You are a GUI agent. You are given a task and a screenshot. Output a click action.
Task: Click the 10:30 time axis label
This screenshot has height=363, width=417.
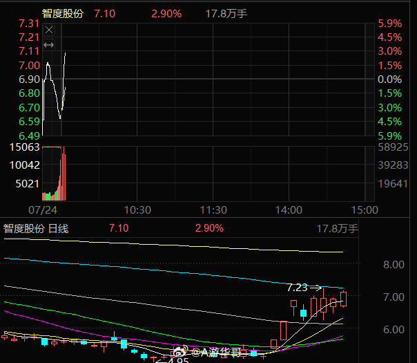point(137,210)
